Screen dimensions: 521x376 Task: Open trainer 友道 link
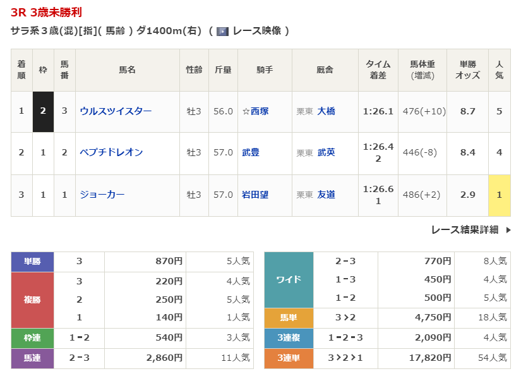tap(326, 195)
